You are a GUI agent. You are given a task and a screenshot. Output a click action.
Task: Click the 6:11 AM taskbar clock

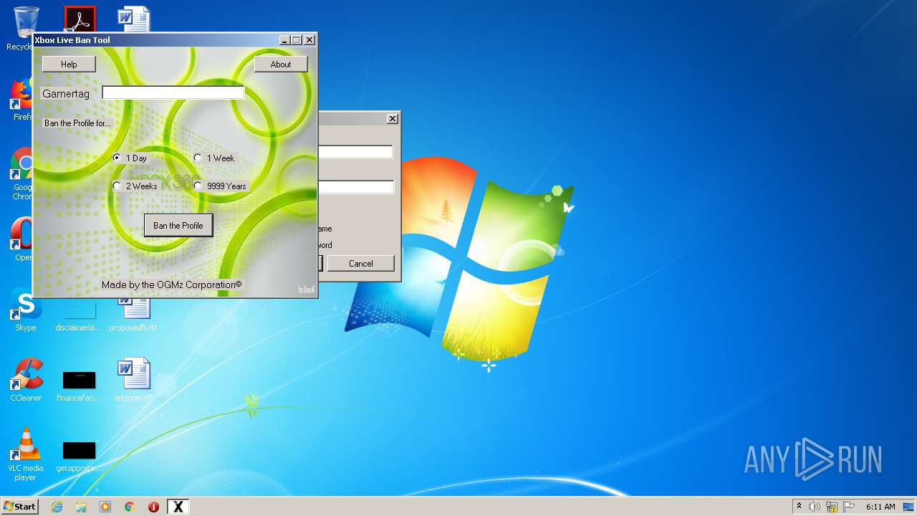880,507
